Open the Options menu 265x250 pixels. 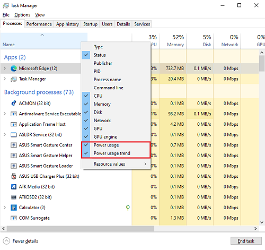coord(22,15)
